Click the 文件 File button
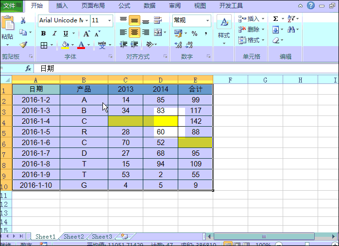This screenshot has width=339, height=246. click(x=10, y=6)
